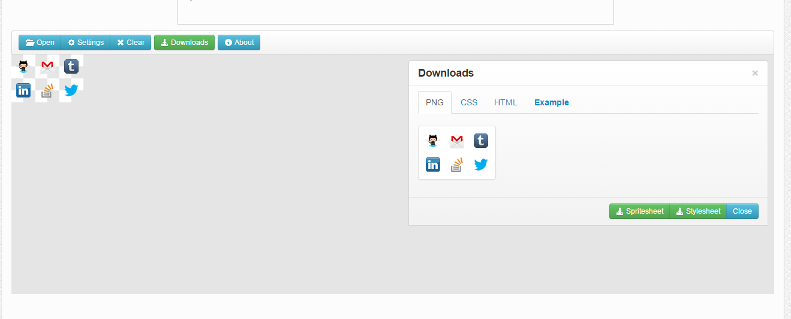Download the Stylesheet file
Screen dimensions: 791x319
point(698,211)
